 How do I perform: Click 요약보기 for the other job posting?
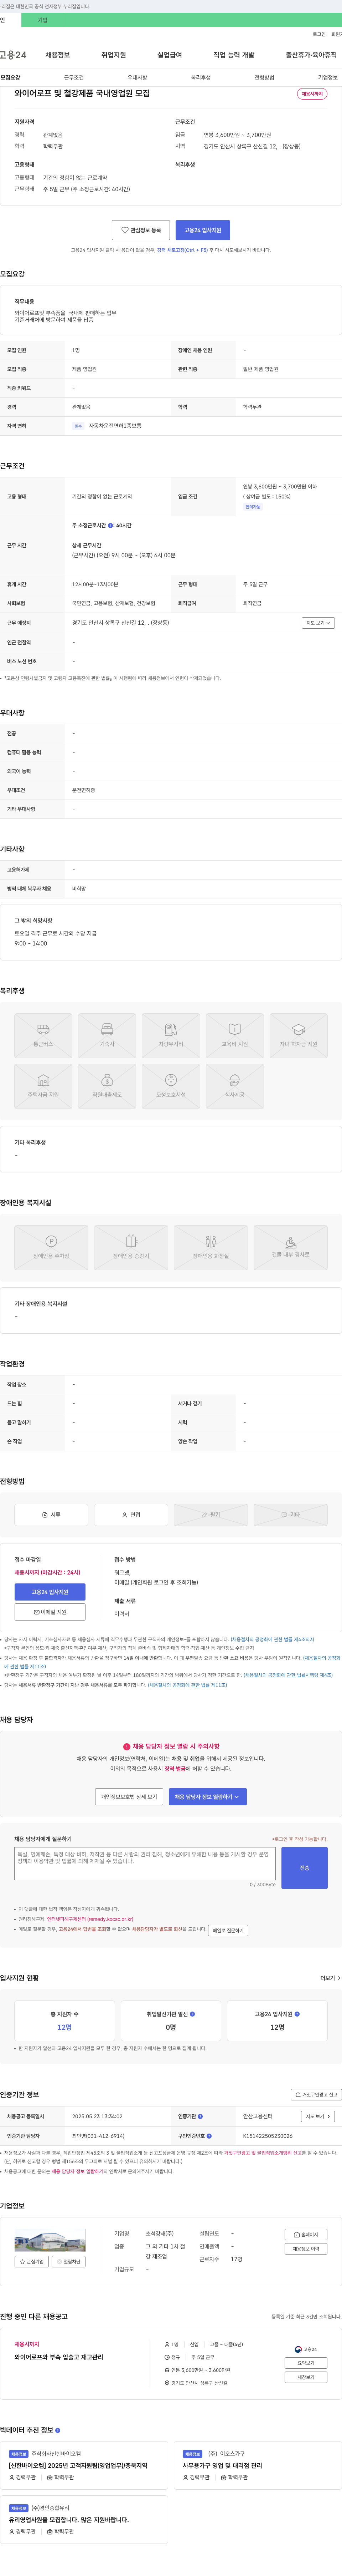(x=306, y=2363)
